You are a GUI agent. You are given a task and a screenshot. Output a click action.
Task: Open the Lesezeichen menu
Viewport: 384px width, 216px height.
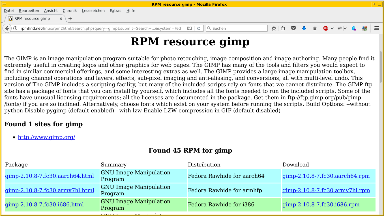point(93,10)
